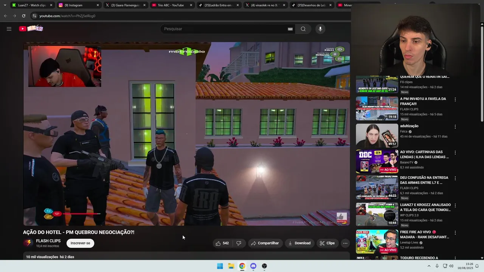
Task: Reload the page
Action: pos(23,16)
